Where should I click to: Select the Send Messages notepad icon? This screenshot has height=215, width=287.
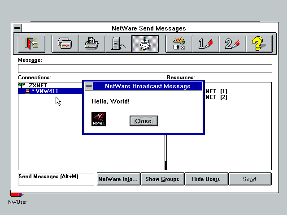point(145,44)
